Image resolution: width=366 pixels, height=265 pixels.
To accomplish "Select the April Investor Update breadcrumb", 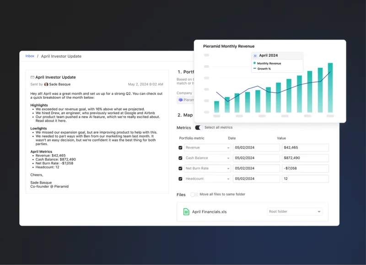I will [x=61, y=56].
